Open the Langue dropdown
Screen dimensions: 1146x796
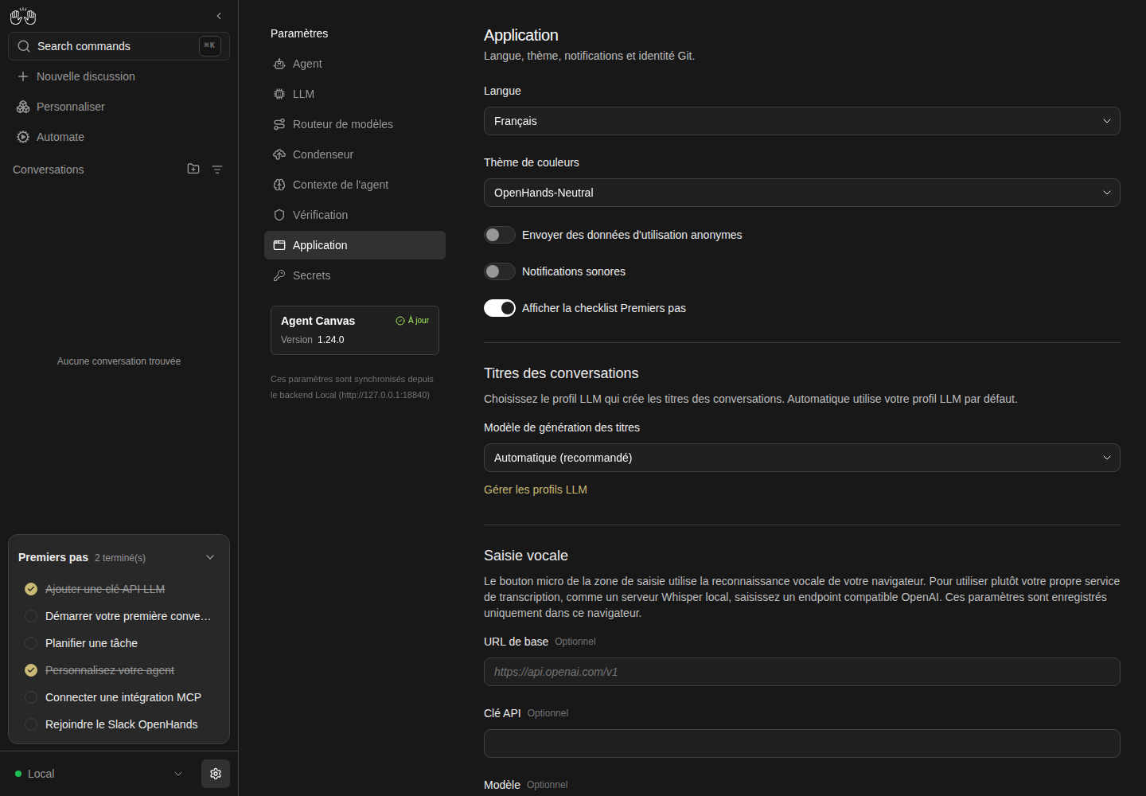point(802,121)
